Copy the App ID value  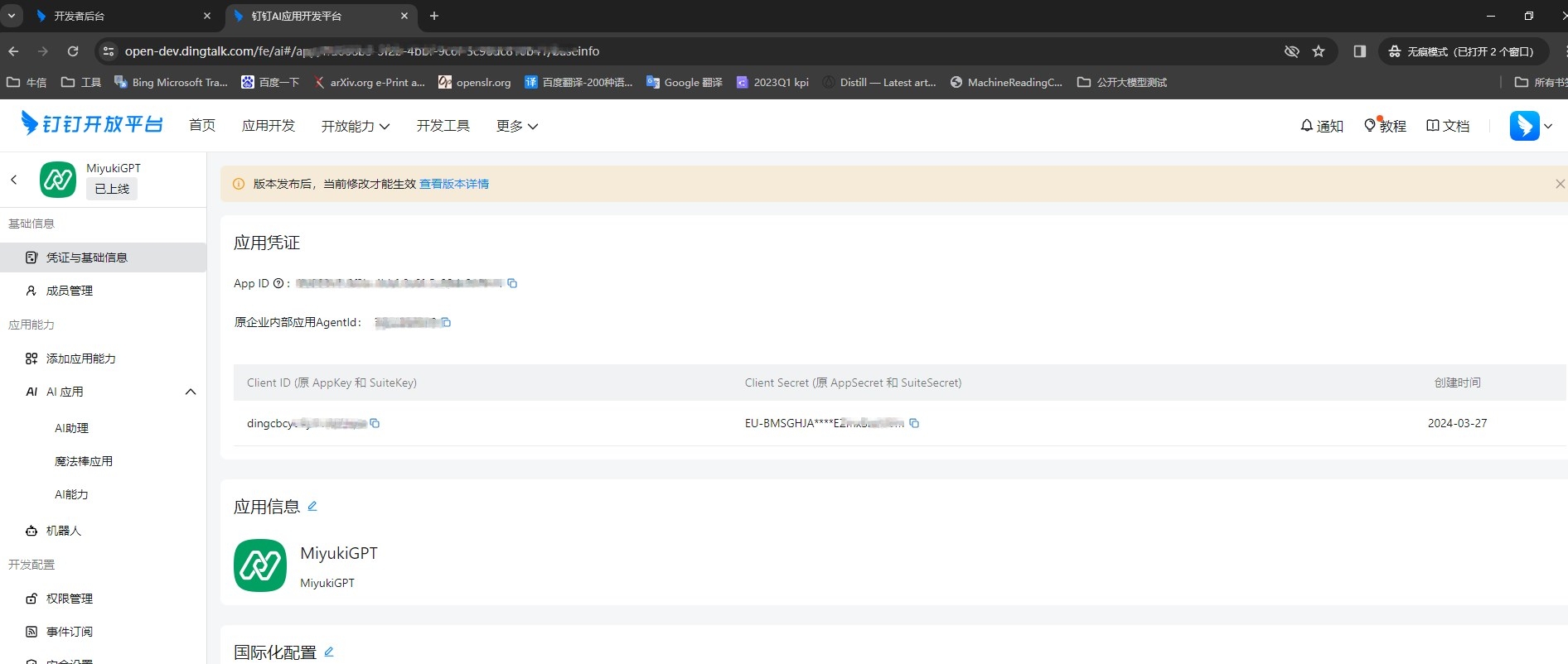pyautogui.click(x=512, y=283)
